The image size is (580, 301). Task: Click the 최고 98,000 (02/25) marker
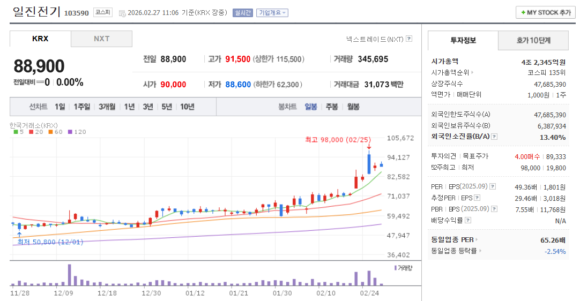(x=338, y=139)
